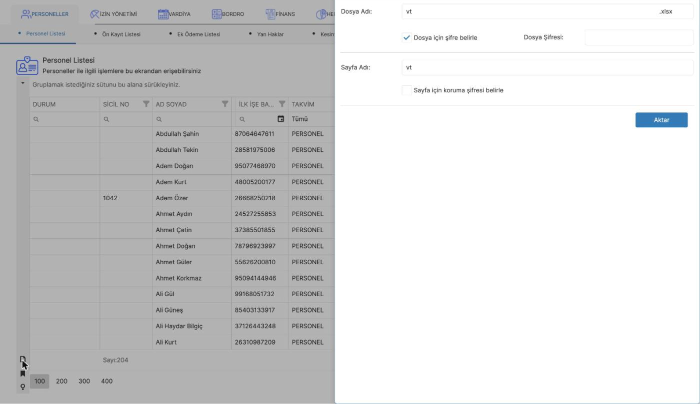Viewport: 700px width, 404px height.
Task: Set page size to 200
Action: (61, 381)
